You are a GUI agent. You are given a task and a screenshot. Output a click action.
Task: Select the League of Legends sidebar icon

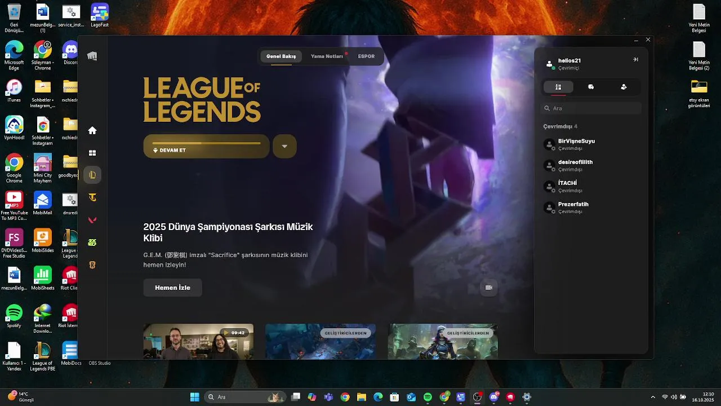coord(92,175)
